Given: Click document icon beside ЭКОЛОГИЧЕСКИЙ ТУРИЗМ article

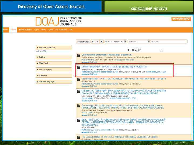Looking at the screenshot, I should 78,67.
